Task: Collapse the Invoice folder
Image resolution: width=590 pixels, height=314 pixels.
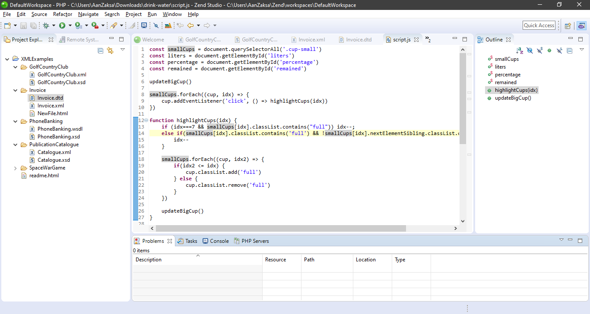Action: [x=16, y=90]
